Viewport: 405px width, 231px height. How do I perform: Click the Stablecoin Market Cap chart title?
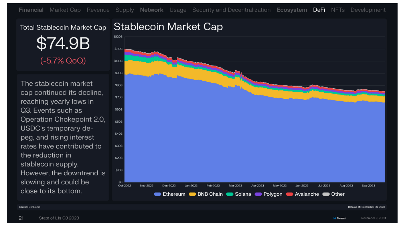pos(168,27)
